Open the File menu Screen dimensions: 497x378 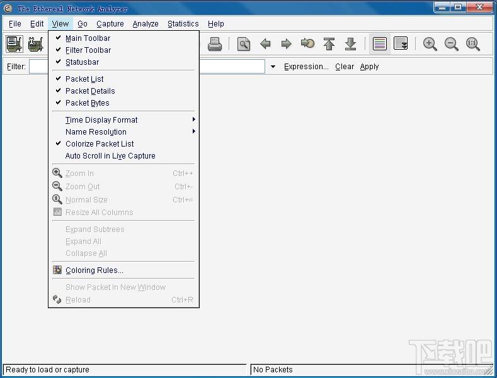15,24
